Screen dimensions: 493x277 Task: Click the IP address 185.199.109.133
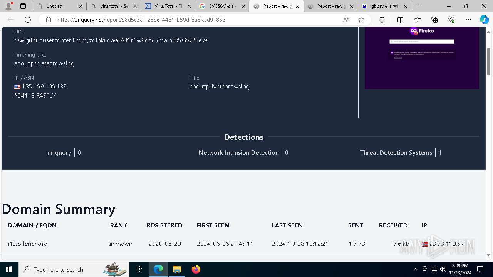point(44,87)
